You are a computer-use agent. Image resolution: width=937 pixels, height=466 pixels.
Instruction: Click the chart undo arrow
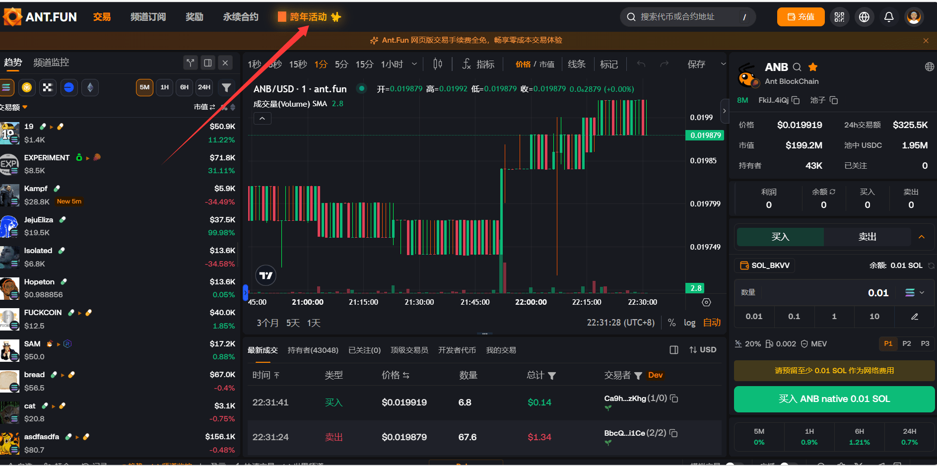point(641,64)
